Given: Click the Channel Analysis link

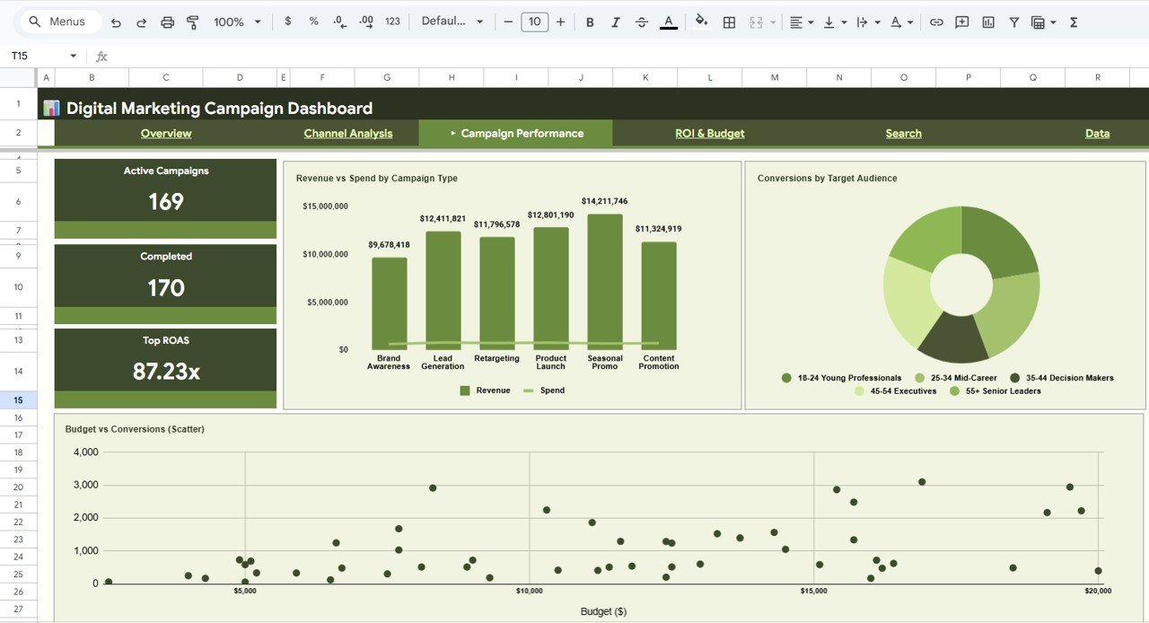Looking at the screenshot, I should point(348,133).
